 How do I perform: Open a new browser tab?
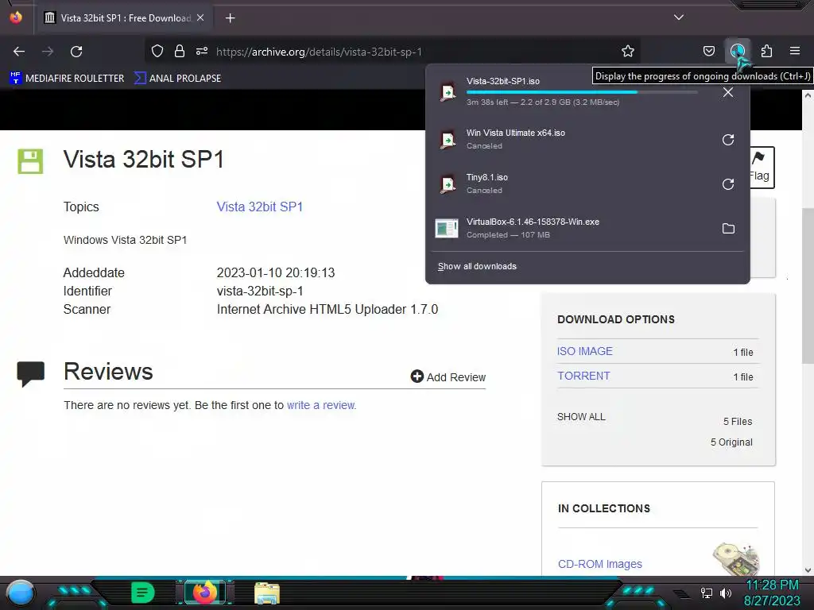(230, 18)
